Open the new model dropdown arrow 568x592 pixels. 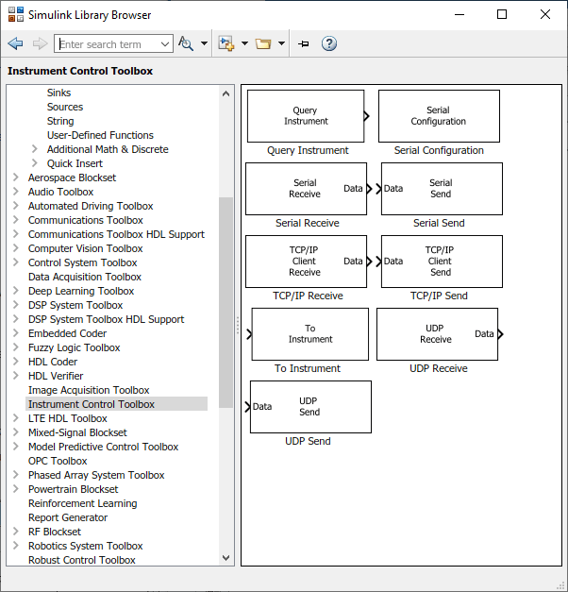point(244,43)
